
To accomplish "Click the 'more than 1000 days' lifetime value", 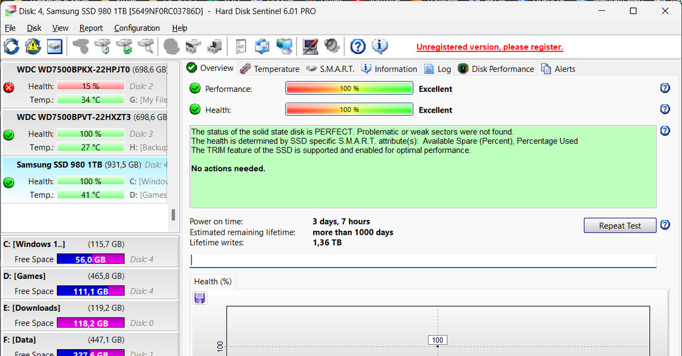I will point(353,232).
